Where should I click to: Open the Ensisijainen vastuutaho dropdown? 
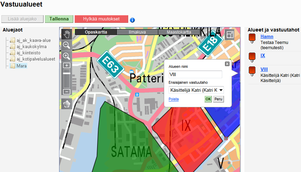pos(196,90)
